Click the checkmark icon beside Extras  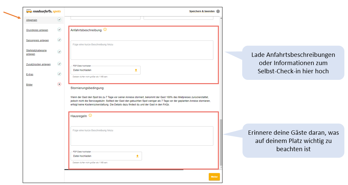tap(59, 74)
